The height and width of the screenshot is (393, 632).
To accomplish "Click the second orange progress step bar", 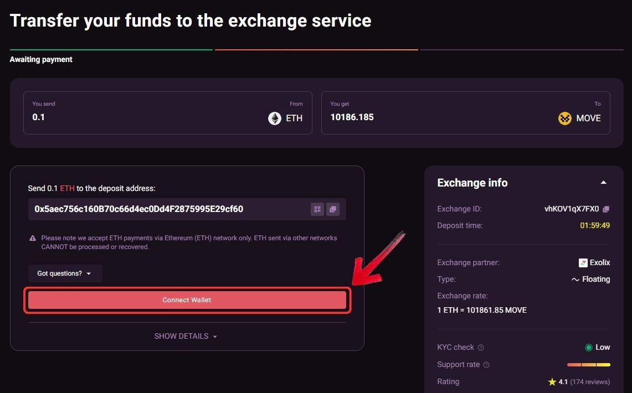I will [x=316, y=50].
